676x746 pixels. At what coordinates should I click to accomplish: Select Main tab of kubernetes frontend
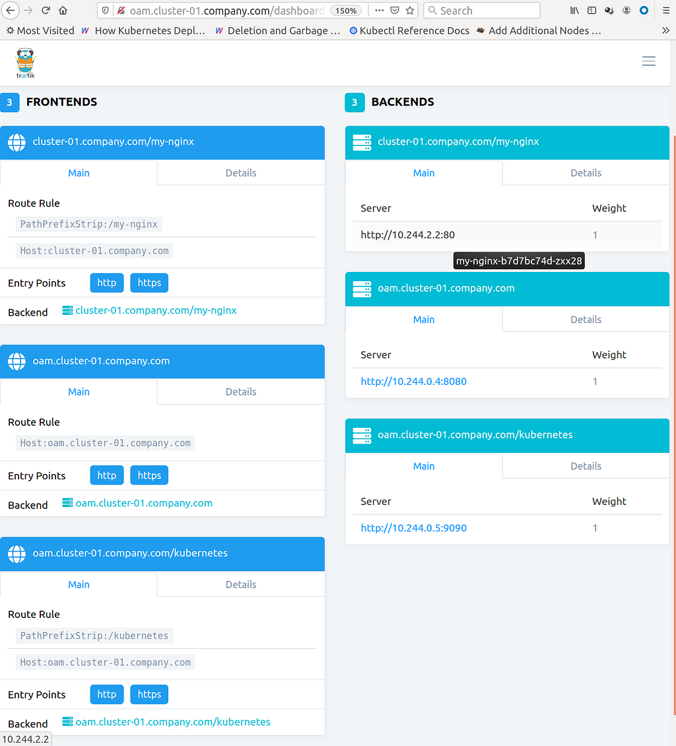click(79, 584)
